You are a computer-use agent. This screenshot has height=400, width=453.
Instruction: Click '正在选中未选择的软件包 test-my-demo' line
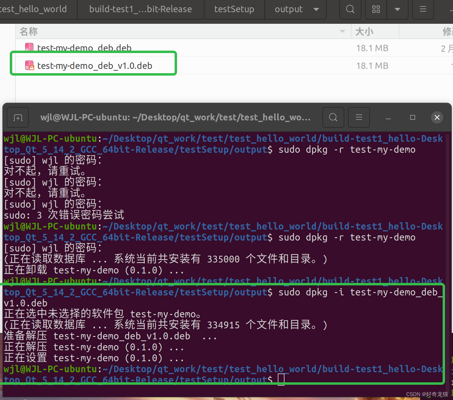103,314
